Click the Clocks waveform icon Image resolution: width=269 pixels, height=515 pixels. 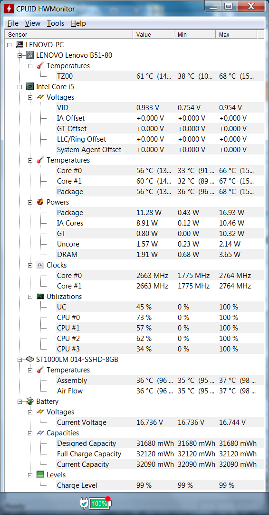[40, 265]
